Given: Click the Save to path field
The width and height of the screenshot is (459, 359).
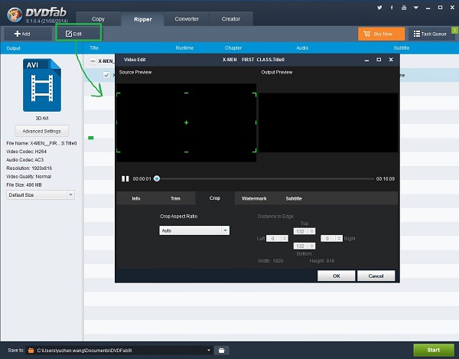Looking at the screenshot, I should click(120, 351).
